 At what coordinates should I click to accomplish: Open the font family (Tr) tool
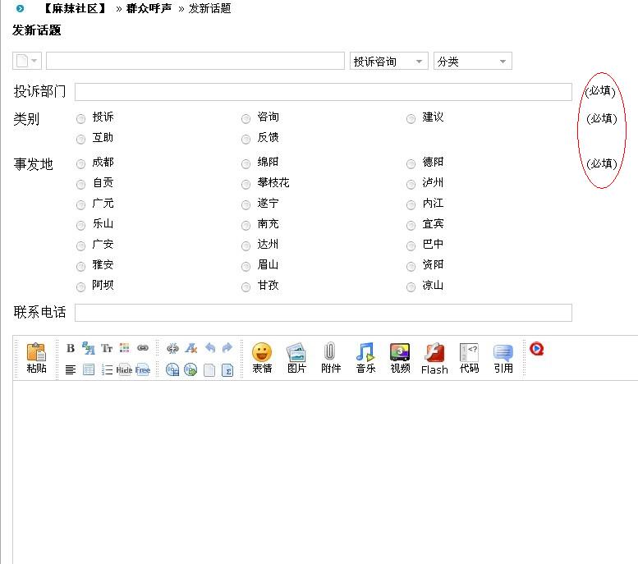pyautogui.click(x=107, y=348)
